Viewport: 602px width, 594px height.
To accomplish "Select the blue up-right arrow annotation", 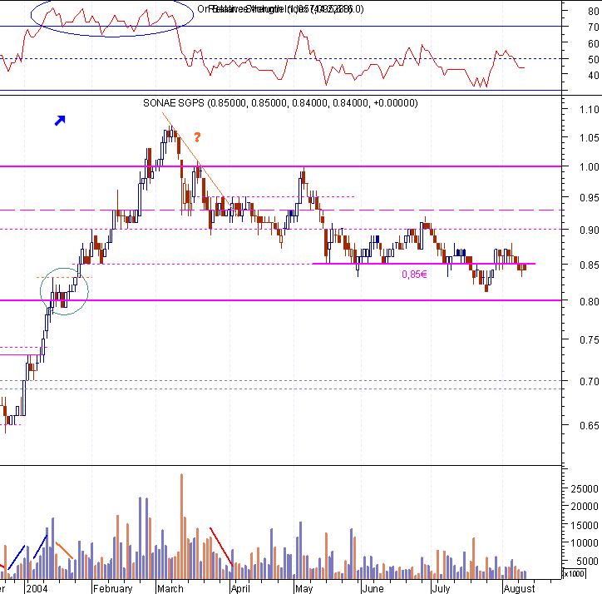I will [60, 121].
